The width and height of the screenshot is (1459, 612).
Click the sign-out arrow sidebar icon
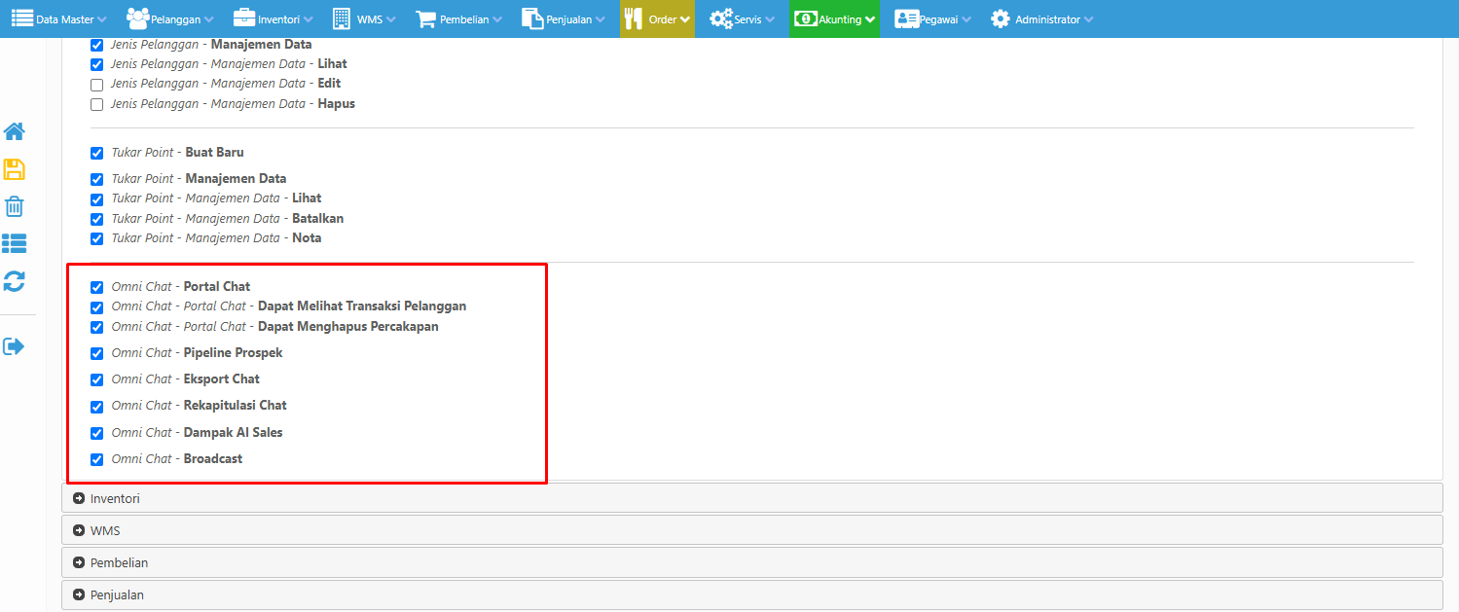pyautogui.click(x=15, y=346)
